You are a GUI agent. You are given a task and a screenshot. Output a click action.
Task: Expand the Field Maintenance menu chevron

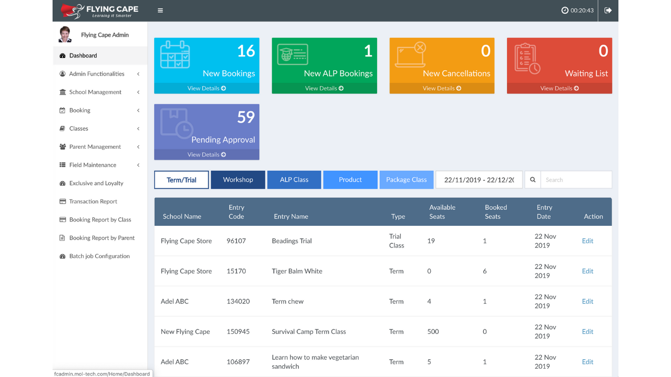tap(139, 165)
